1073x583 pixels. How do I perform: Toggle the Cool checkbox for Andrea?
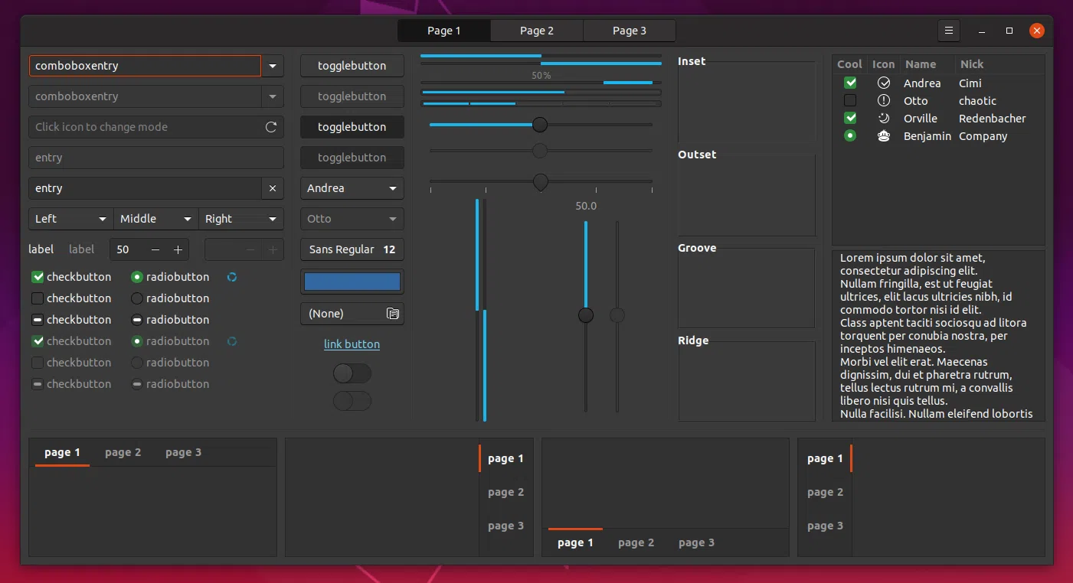coord(850,83)
